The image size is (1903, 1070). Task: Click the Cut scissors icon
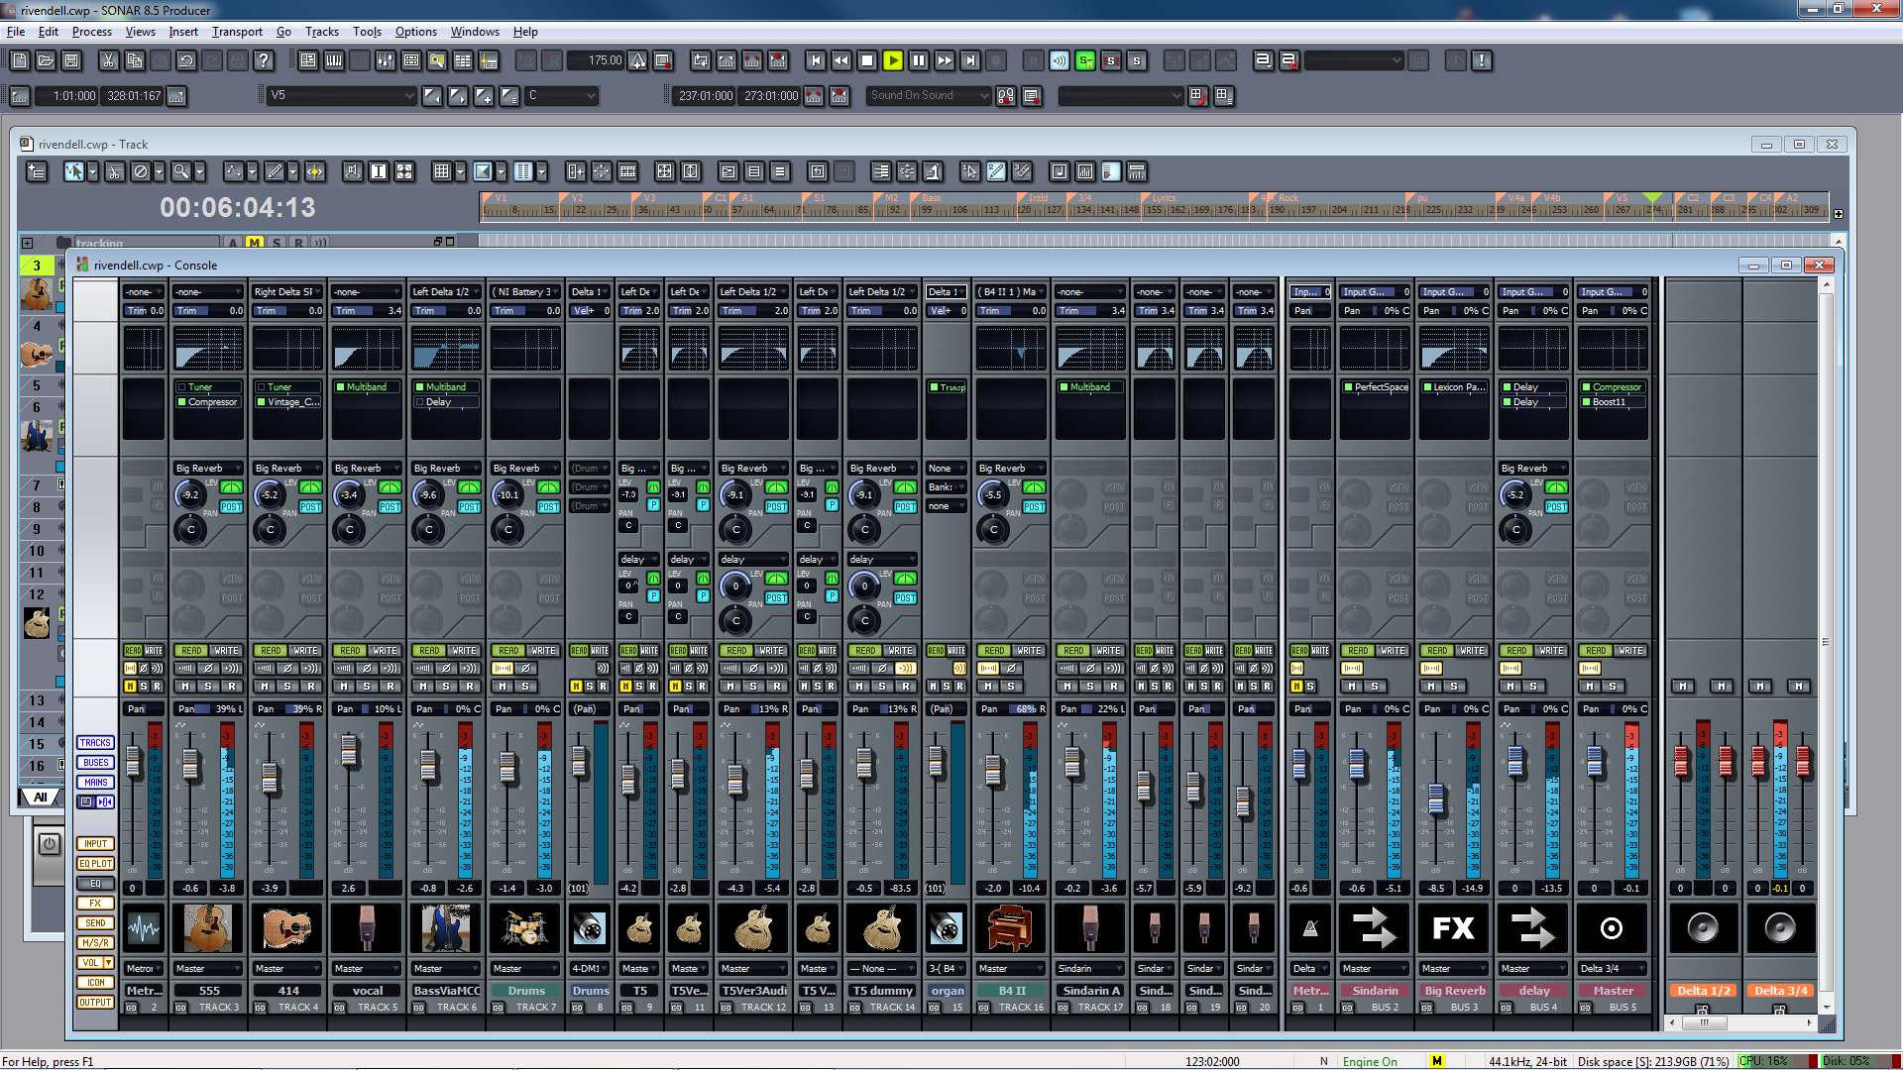[108, 60]
